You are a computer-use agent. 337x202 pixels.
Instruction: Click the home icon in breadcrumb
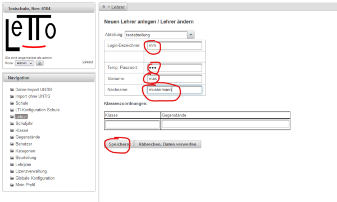pyautogui.click(x=103, y=7)
